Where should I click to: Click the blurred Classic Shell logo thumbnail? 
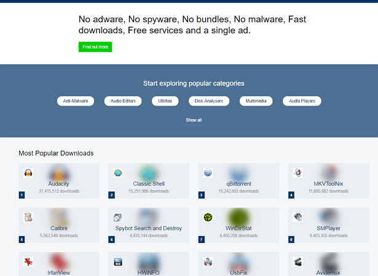click(x=149, y=173)
